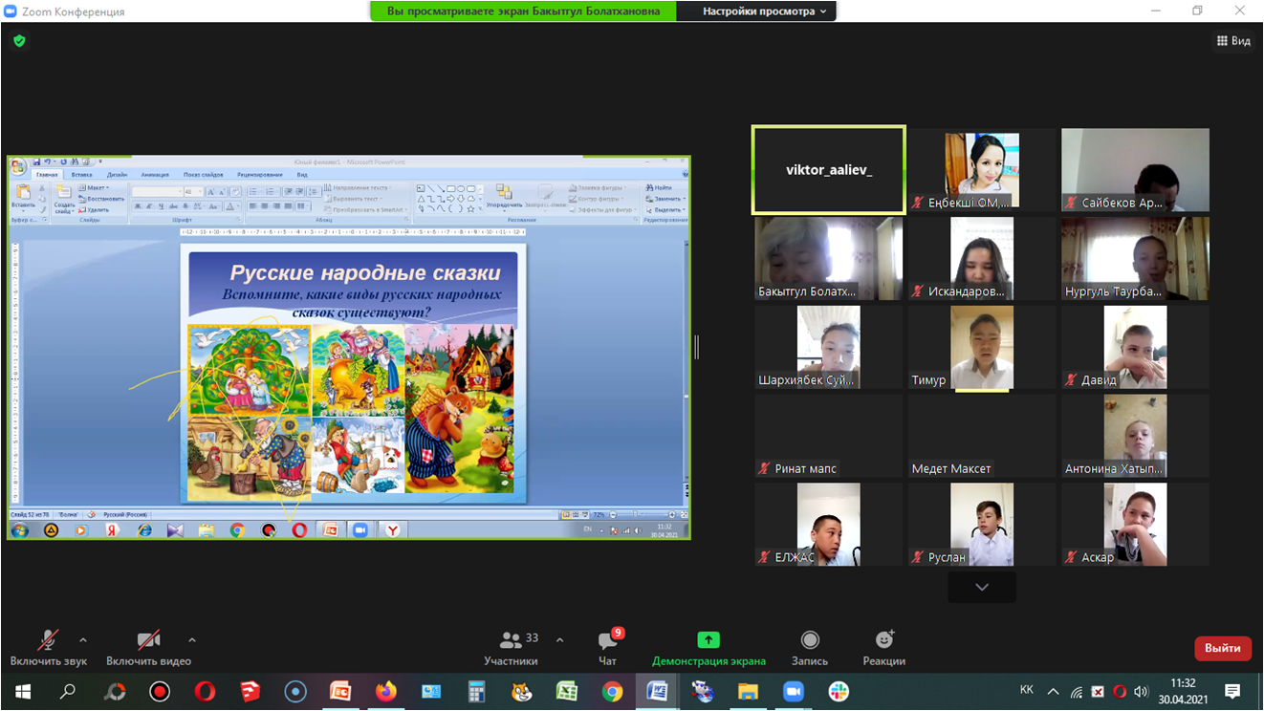Open the Windows Start menu
Screen dimensions: 1264x711
[23, 691]
